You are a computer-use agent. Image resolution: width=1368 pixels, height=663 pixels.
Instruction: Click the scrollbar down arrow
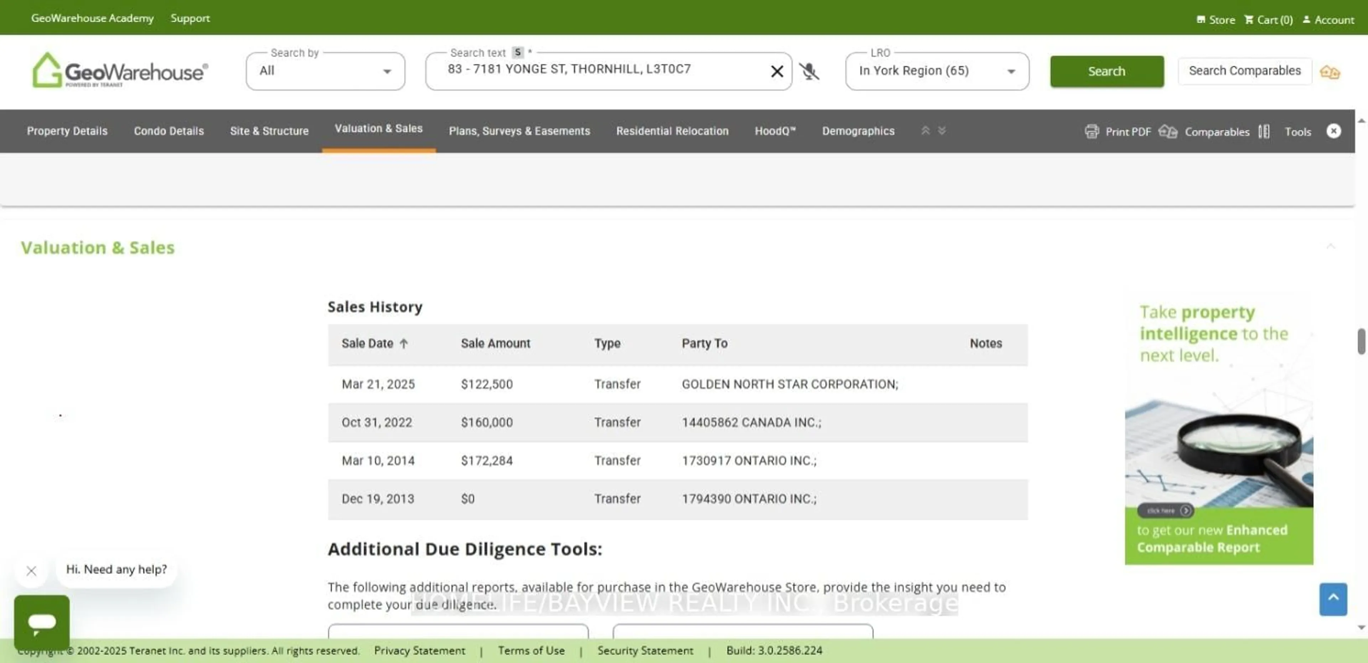tap(1362, 627)
